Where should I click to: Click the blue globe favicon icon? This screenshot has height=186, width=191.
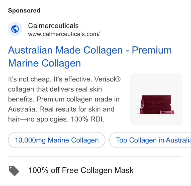click(15, 29)
